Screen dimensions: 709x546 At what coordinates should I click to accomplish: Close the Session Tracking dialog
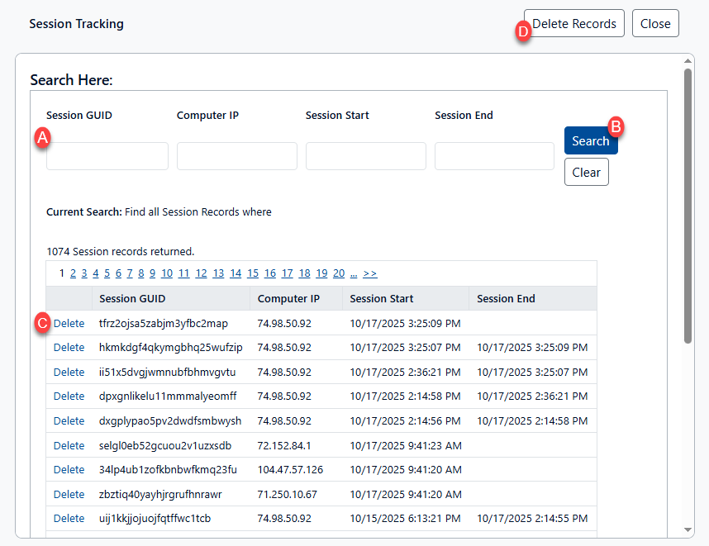(655, 24)
